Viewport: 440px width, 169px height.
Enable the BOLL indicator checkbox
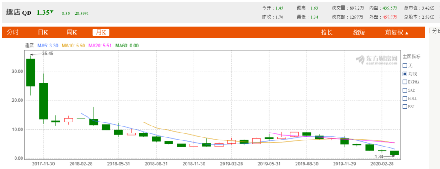click(405, 98)
